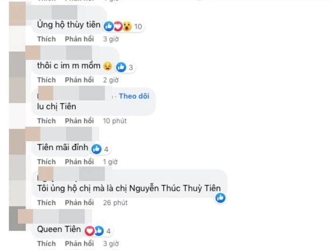The image size is (331, 250).
Task: Click Phản hồi under 'Tôi ủng hộ chị' comment
Action: pos(79,203)
